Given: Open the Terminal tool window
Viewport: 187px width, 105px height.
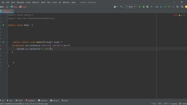Looking at the screenshot, I should click(42, 101).
